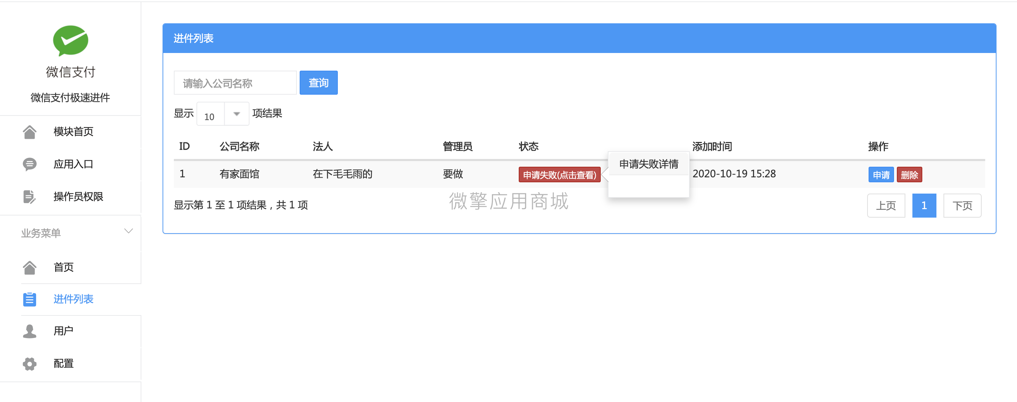Screen dimensions: 1017x402
Task: Click the blue clipboard icon for 进件列表
Action: 30,300
